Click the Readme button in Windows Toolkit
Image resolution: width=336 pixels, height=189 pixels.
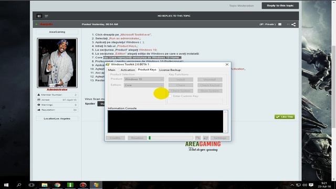[x=137, y=138]
